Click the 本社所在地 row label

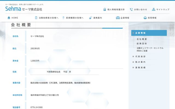tap(17, 95)
